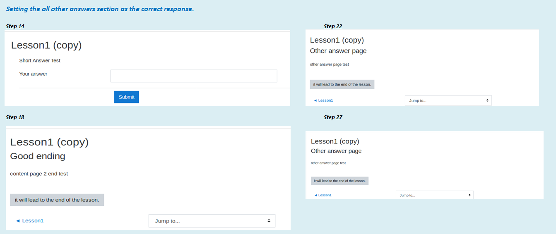Click the Jump to arrows icon in Step 27
This screenshot has height=234, width=556.
[x=469, y=195]
